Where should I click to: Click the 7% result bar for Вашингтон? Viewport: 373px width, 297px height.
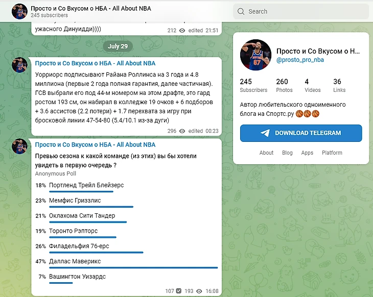[x=61, y=283]
